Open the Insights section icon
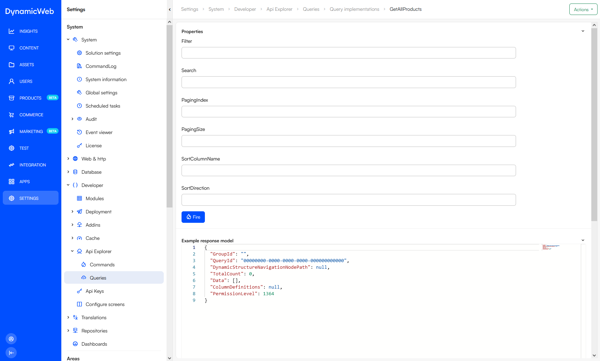This screenshot has width=600, height=361. (x=11, y=31)
